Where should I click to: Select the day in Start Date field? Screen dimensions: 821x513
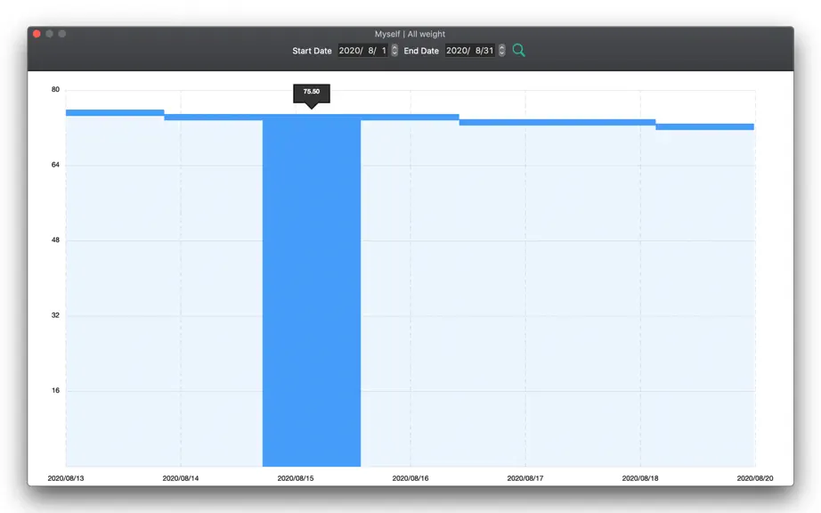(384, 50)
